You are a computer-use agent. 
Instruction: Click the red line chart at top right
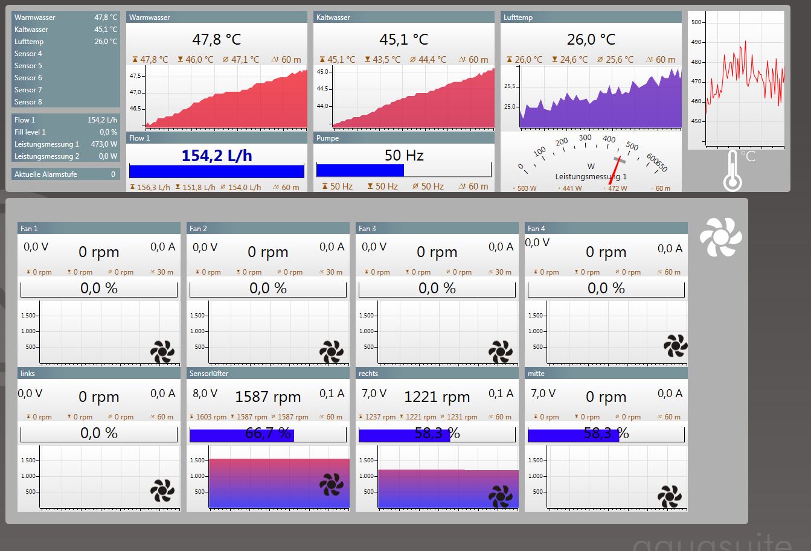tap(737, 80)
